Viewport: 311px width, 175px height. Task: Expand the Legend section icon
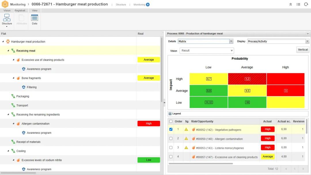pos(170,114)
